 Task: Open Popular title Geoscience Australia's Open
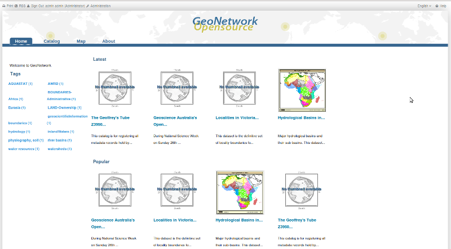pos(113,224)
